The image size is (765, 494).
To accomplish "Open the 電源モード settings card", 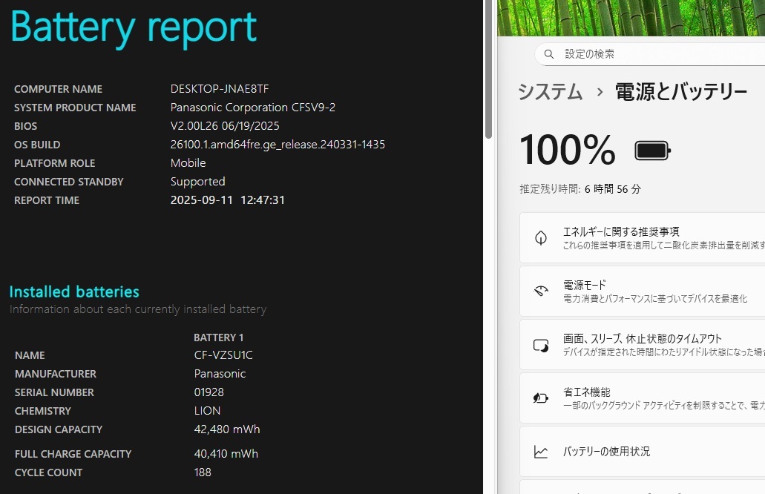I will click(643, 291).
